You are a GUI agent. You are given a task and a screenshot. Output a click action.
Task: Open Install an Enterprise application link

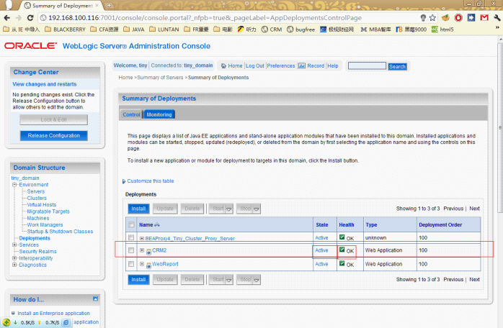(53, 314)
